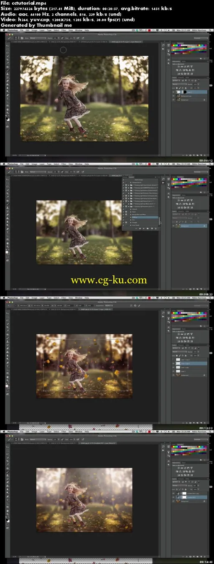Open the collapsed Character panel icon in 00:12:33 frame
214x564 pixels.
pyautogui.click(x=168, y=327)
